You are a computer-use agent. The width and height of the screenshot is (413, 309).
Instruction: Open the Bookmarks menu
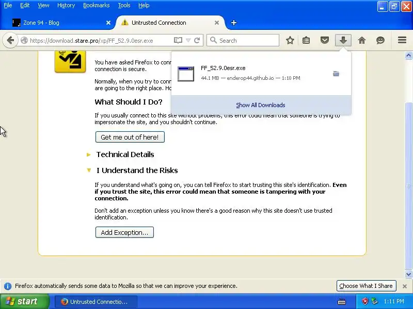[x=97, y=5]
